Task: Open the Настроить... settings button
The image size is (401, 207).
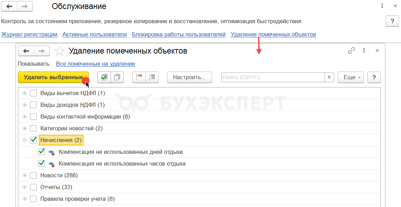Action: click(x=190, y=77)
